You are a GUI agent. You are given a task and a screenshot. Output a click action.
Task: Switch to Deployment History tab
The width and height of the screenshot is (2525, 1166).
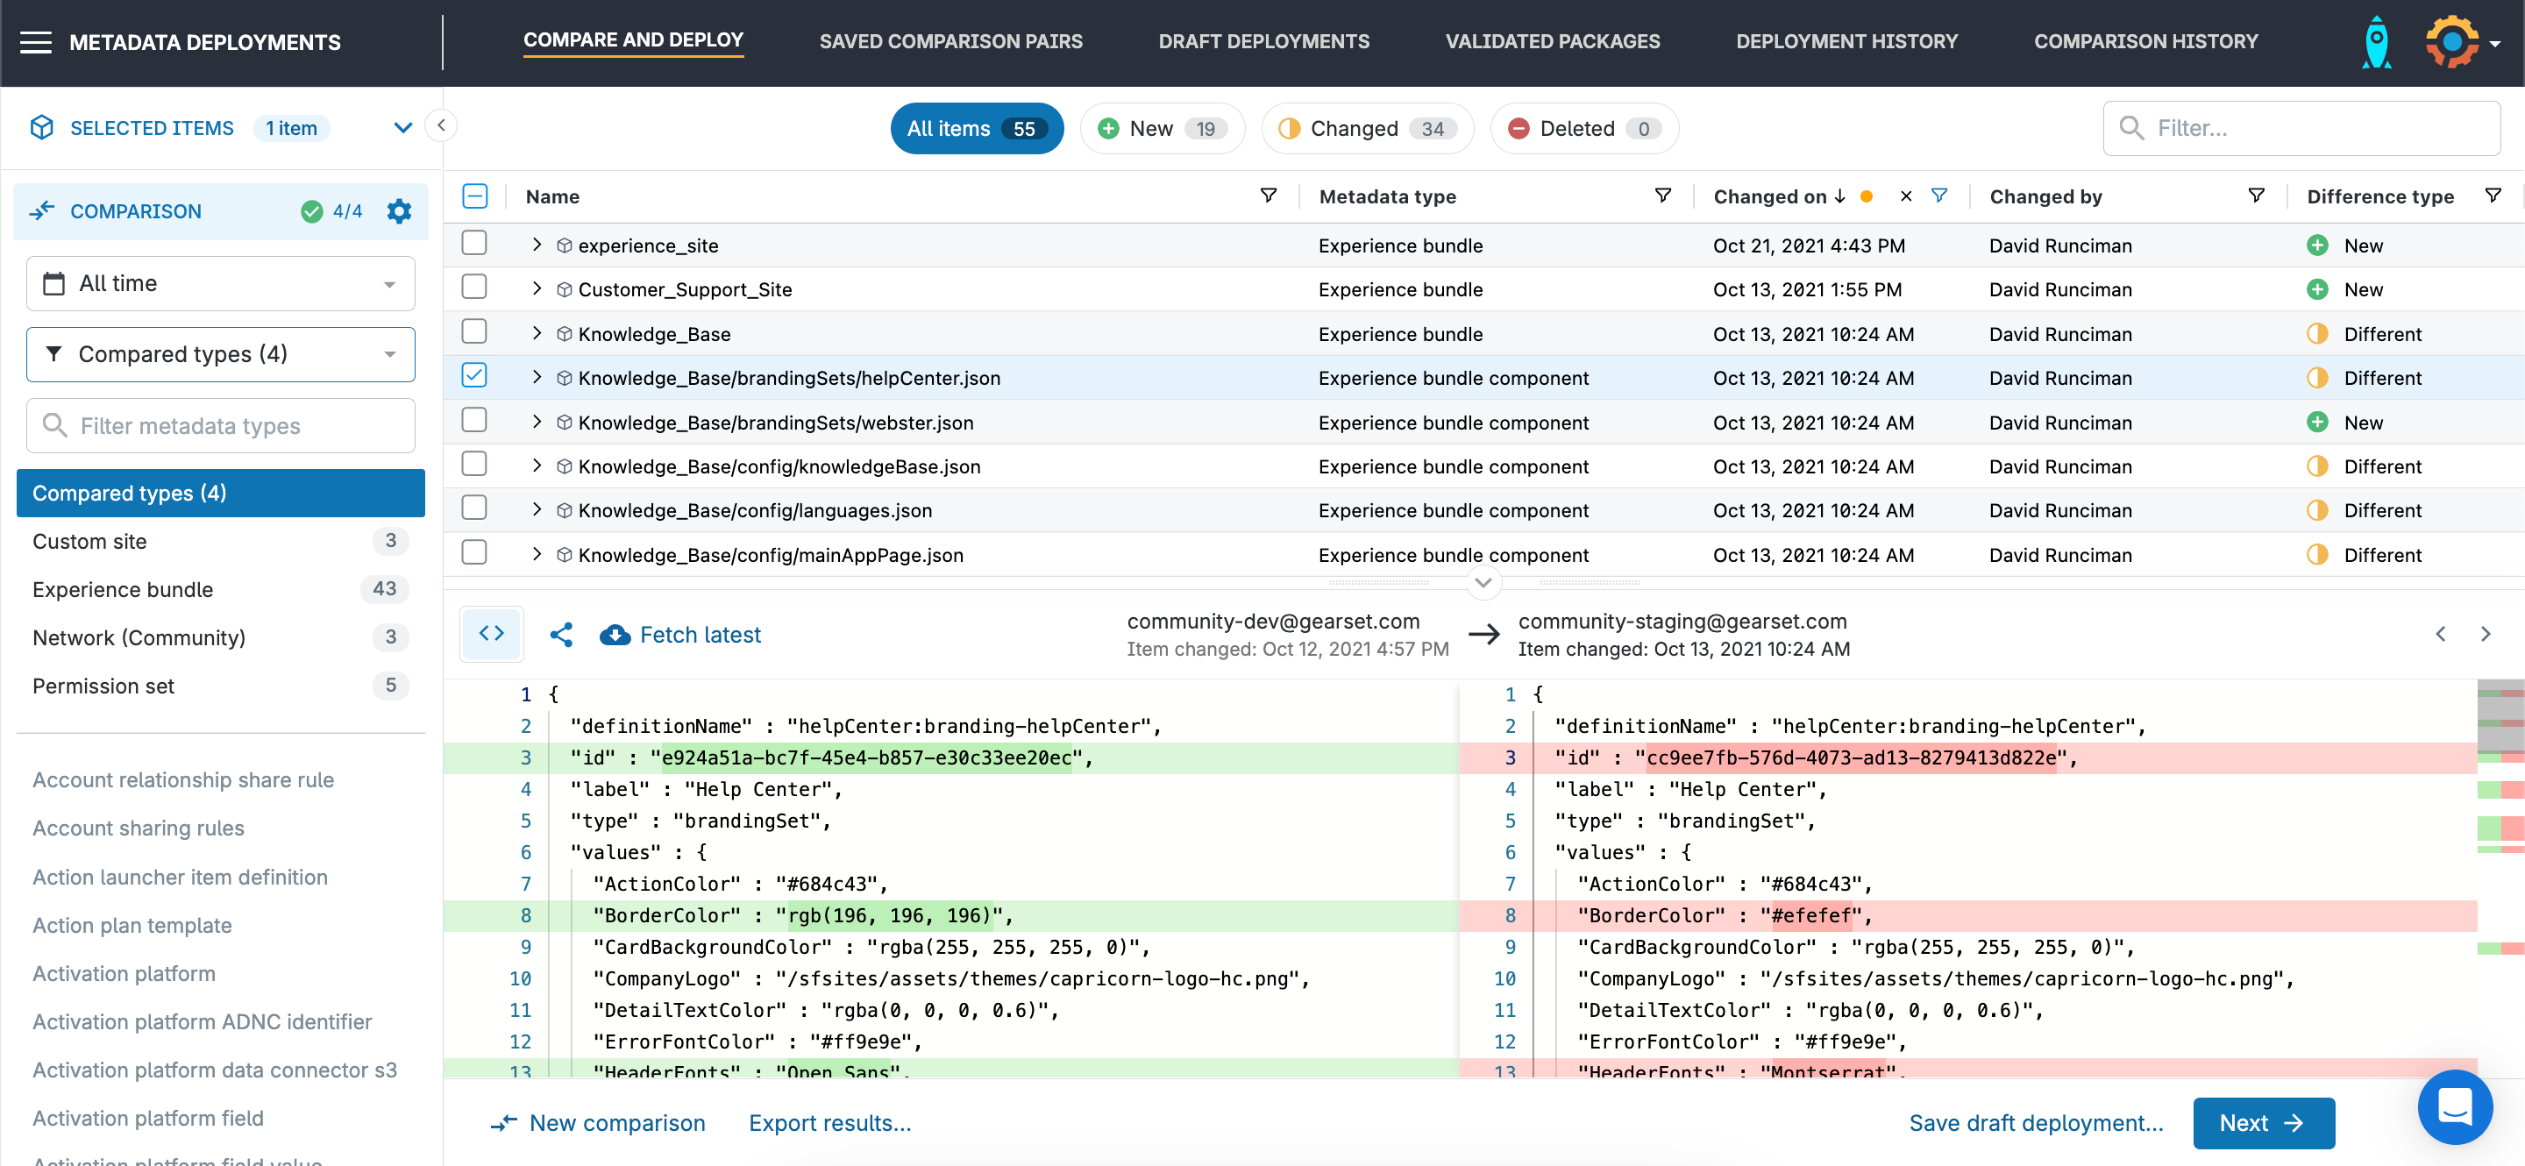[1846, 41]
